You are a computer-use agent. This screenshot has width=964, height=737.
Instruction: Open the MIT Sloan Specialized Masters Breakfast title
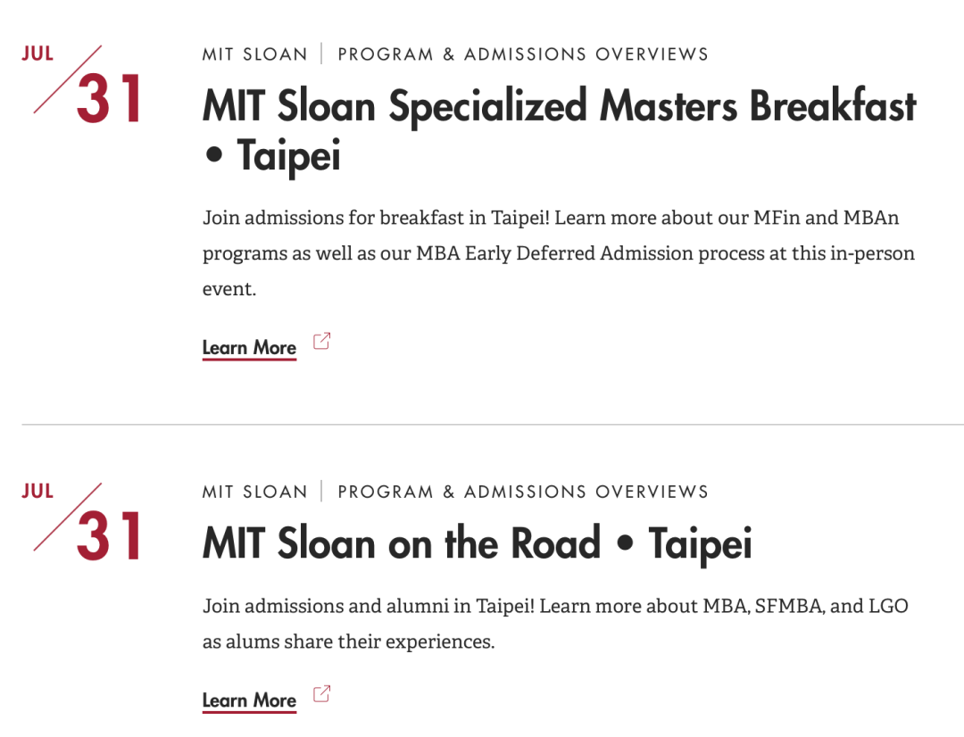click(x=560, y=130)
